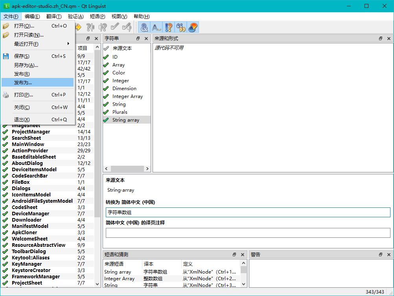Viewport: 394px width, 296px height.
Task: Click the open folder icon in File menu
Action: pos(6,26)
